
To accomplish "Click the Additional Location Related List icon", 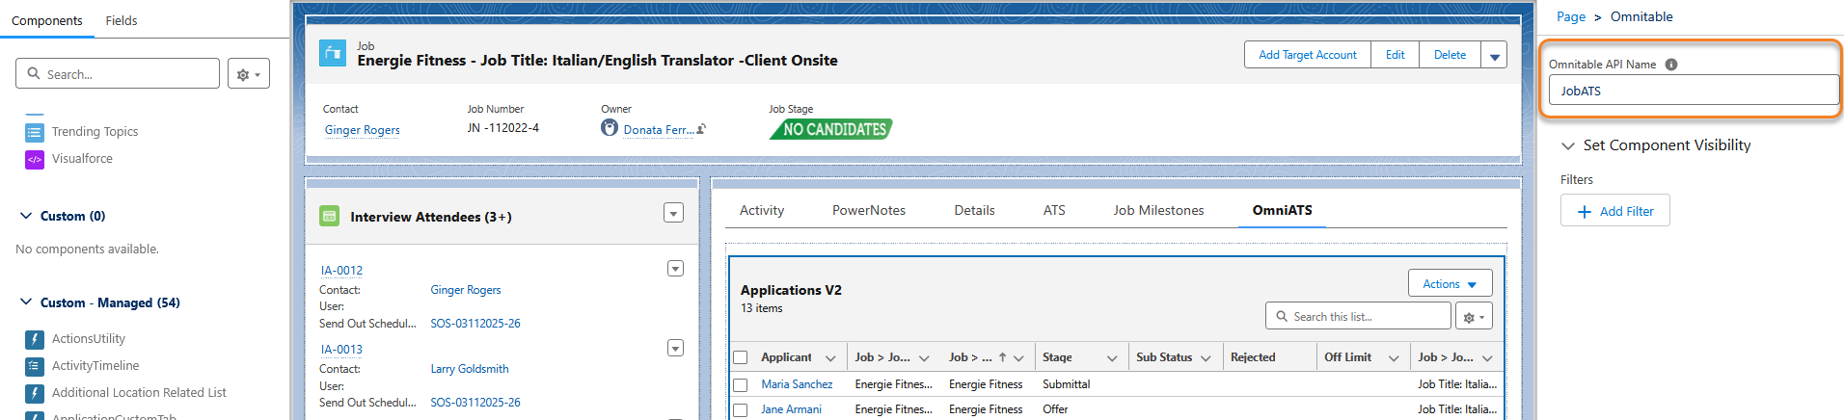I will pyautogui.click(x=35, y=393).
